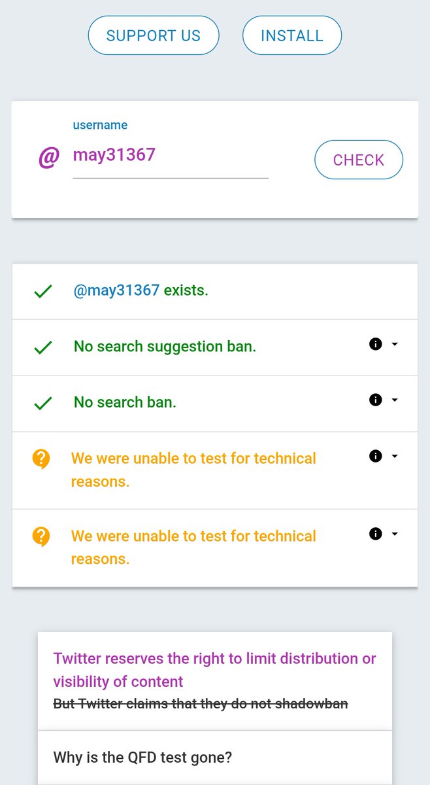Image resolution: width=430 pixels, height=785 pixels.
Task: Expand the No search suggestion ban arrow
Action: 394,344
